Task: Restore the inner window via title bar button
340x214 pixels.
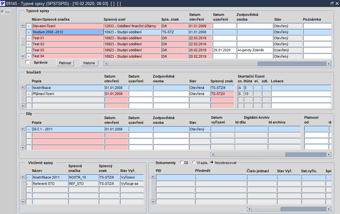Action: [x=332, y=3]
